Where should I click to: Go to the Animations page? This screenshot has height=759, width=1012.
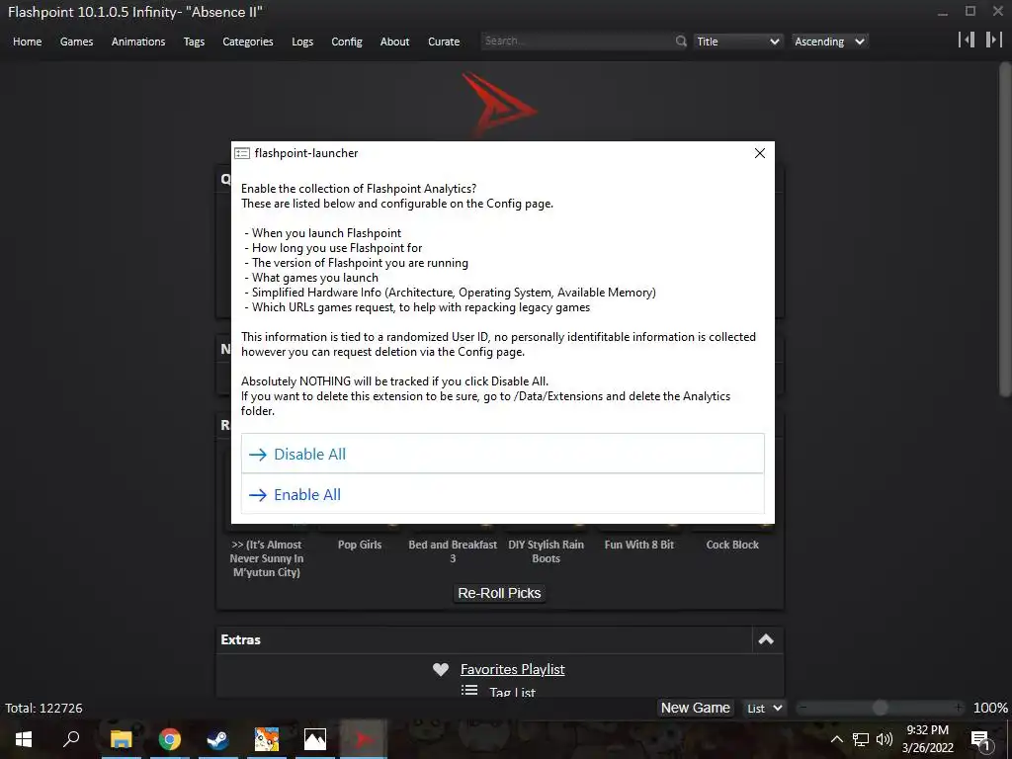click(x=138, y=42)
